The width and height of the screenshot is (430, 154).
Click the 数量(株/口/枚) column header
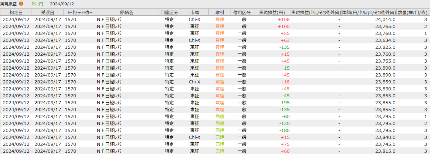(x=412, y=12)
